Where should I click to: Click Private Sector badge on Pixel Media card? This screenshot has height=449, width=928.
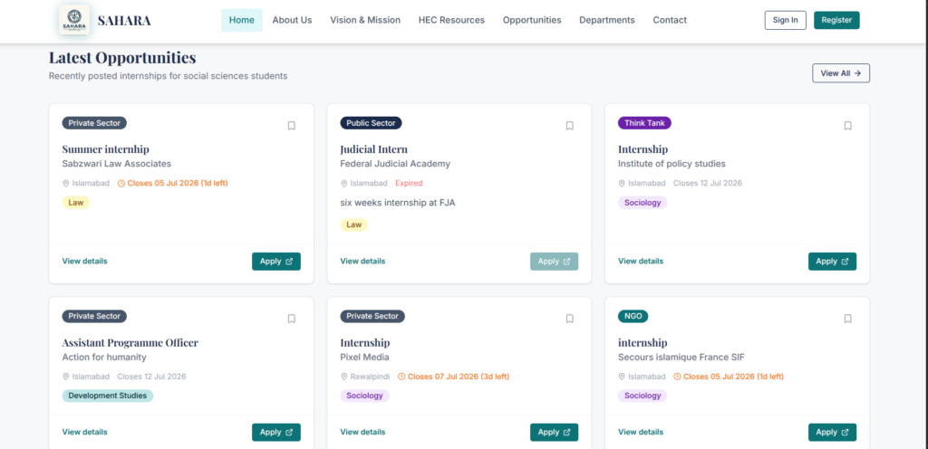click(x=372, y=316)
